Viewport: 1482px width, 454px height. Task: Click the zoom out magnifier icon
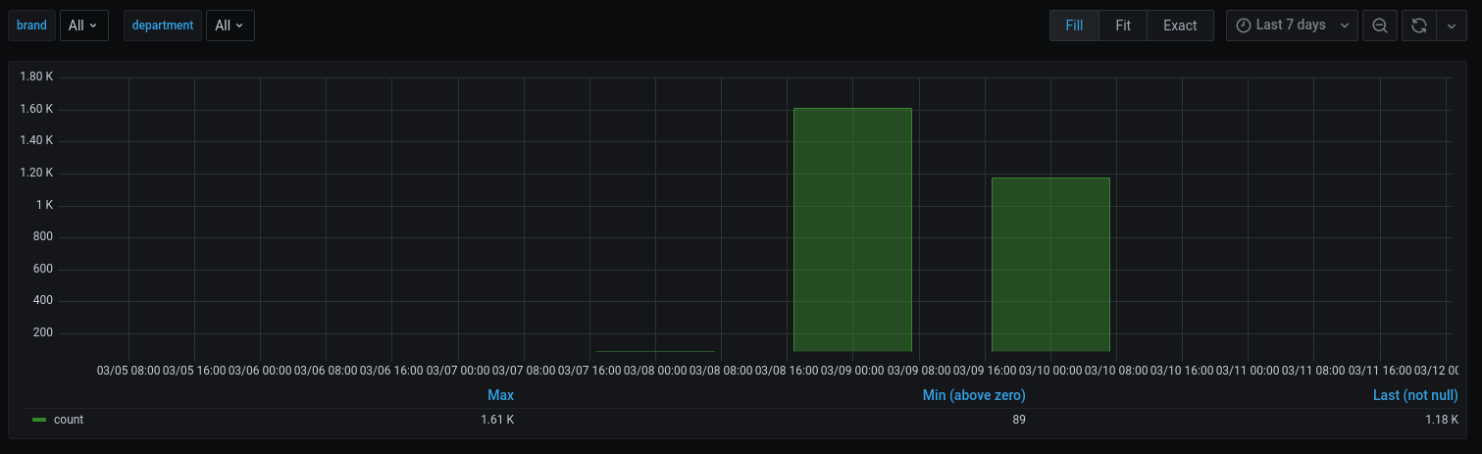pos(1380,25)
